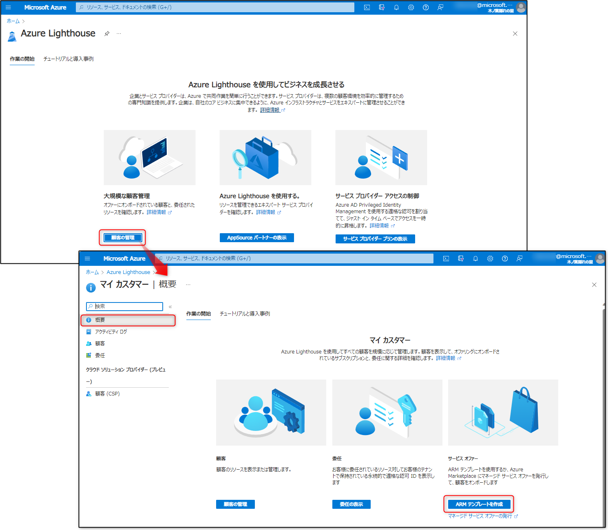Open 詳細情報 link under Azure Lighthouse を使用する
Viewport: 608px width, 530px height.
(268, 212)
